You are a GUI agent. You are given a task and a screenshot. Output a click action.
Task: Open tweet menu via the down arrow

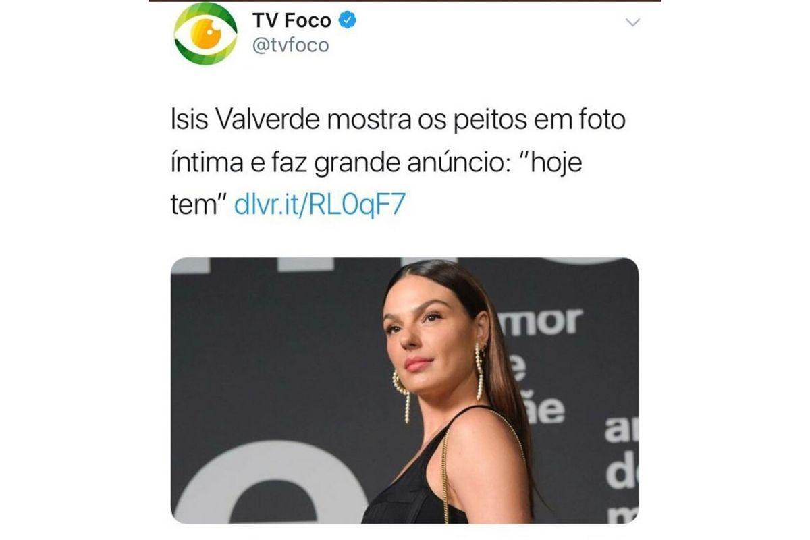pos(632,22)
